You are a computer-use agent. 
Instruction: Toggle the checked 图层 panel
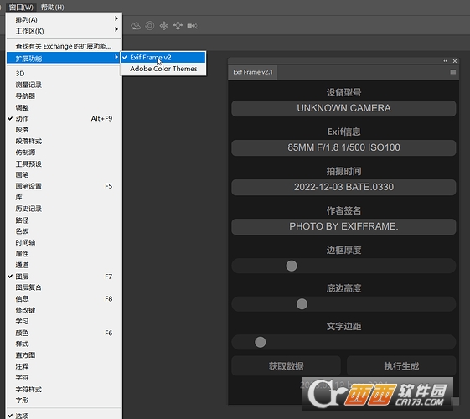tap(64, 277)
